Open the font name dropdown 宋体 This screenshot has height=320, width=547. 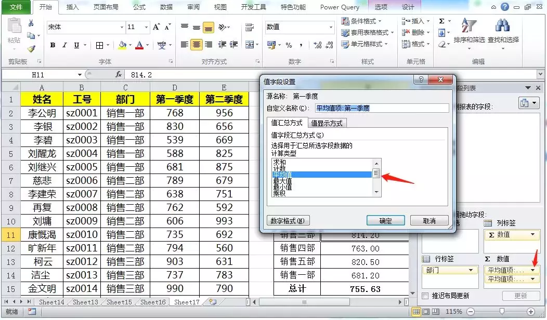click(122, 27)
